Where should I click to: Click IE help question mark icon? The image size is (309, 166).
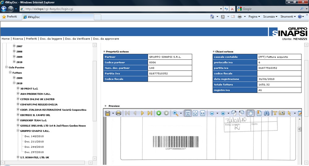300,17
